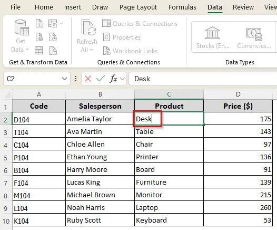The image size is (277, 230).
Task: Click cell with price 175
Action: pyautogui.click(x=238, y=119)
